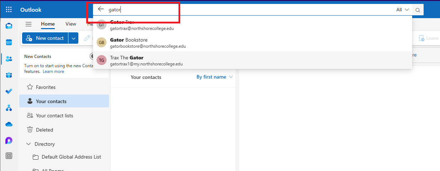Toggle the hamburger navigation pane button

coord(29,24)
